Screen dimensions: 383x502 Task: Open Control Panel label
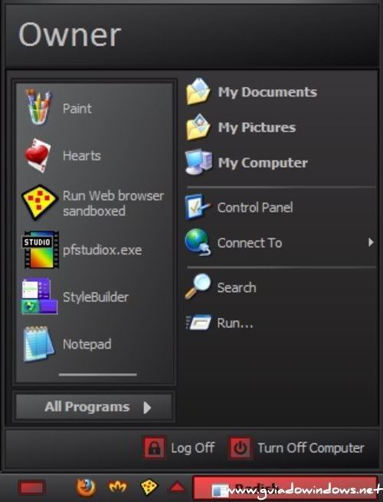[x=255, y=208]
